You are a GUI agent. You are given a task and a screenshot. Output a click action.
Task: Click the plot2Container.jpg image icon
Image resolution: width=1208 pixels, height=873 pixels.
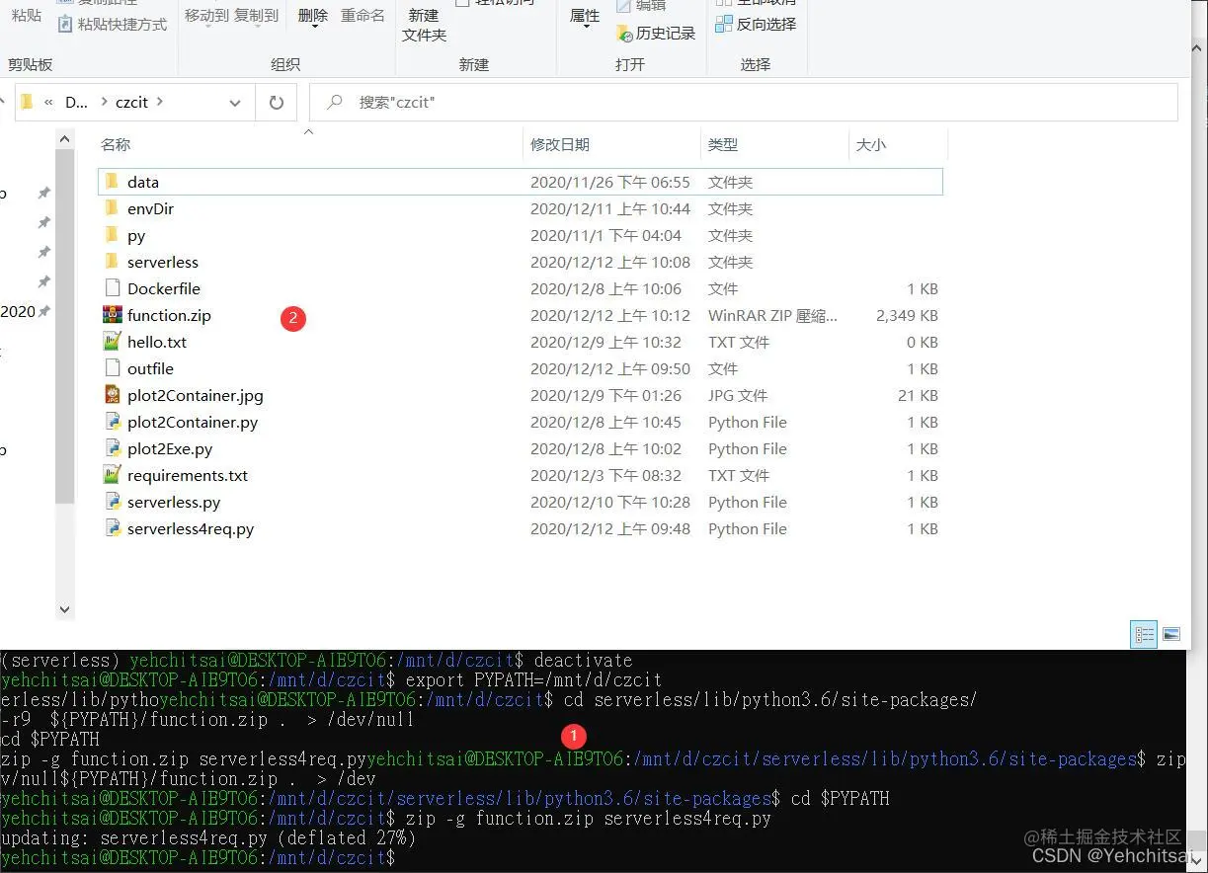click(x=112, y=395)
